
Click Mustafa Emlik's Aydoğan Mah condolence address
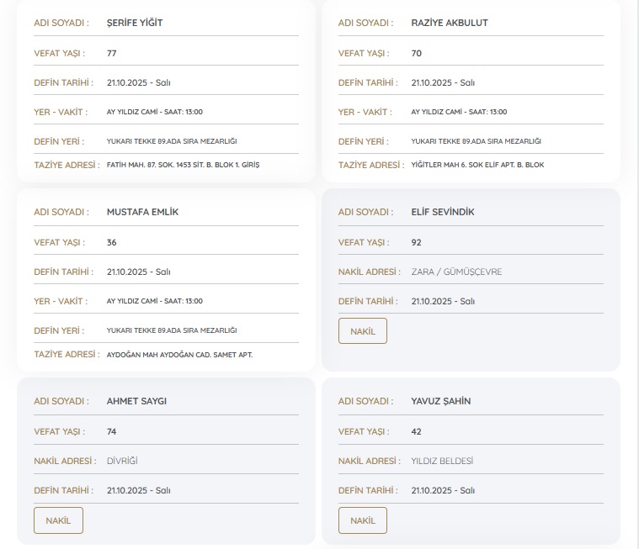coord(179,354)
